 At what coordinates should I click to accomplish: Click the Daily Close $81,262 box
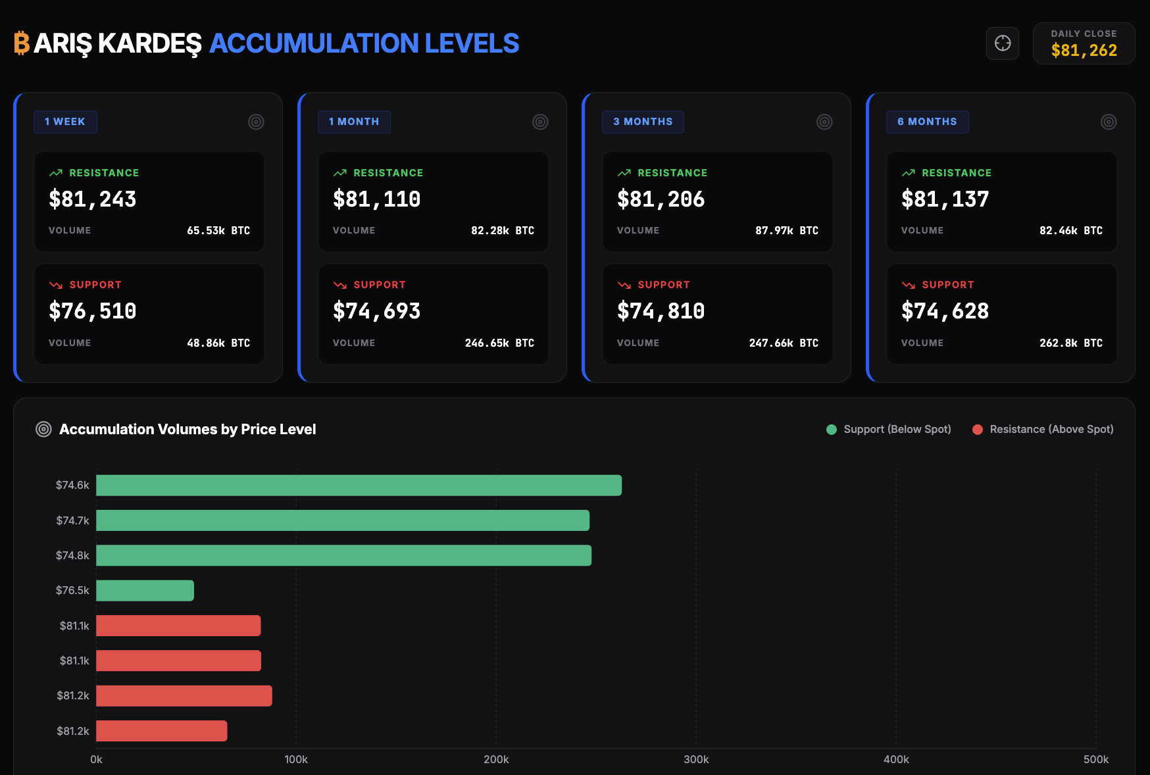pyautogui.click(x=1084, y=43)
